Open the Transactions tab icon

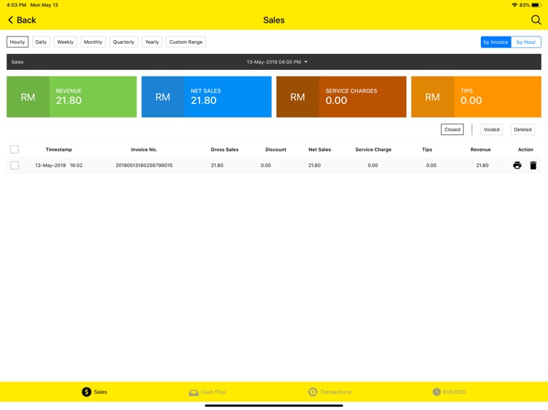313,392
